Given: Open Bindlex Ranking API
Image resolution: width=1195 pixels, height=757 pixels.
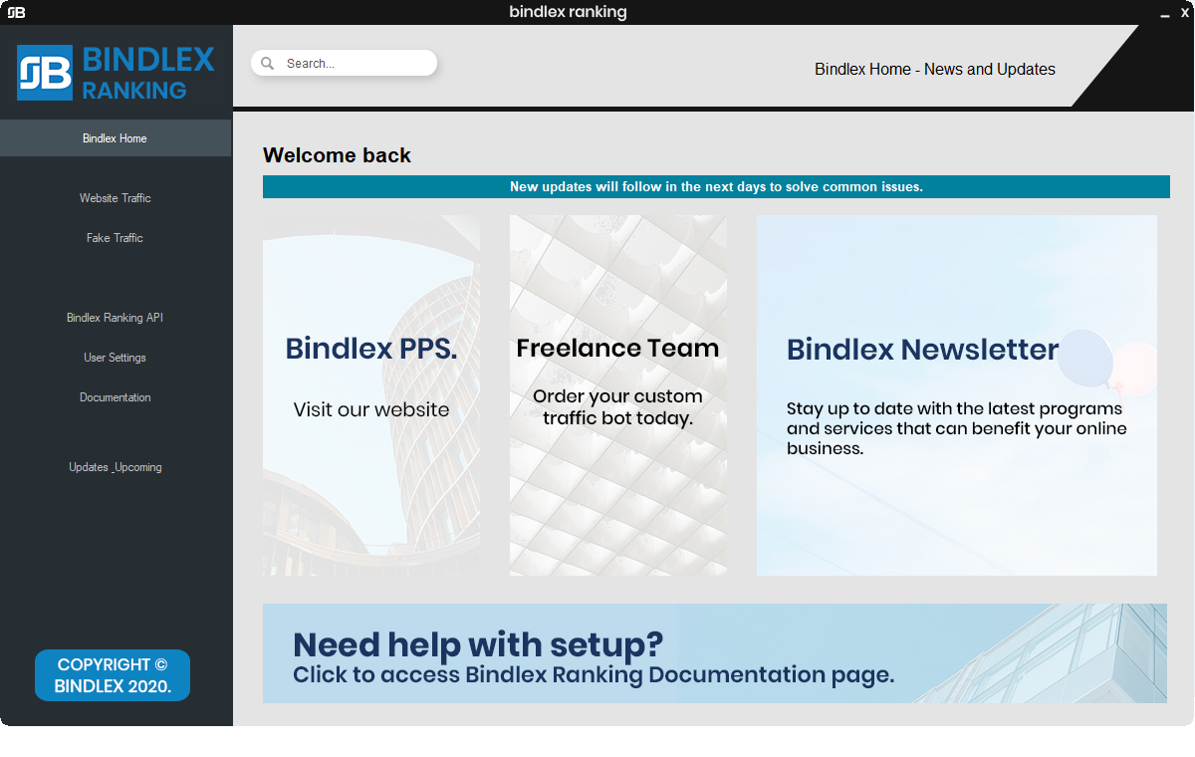Looking at the screenshot, I should click(115, 317).
